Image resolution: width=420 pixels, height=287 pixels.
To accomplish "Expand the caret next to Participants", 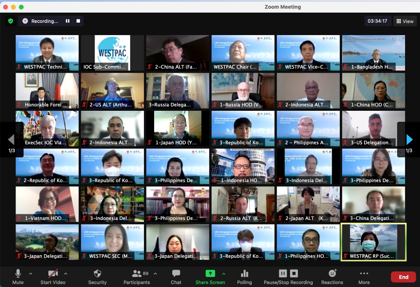I will click(155, 274).
